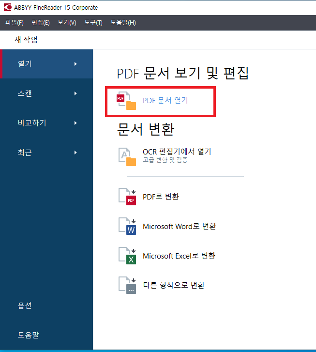316x352 pixels.
Task: Click Microsoft Excel로 변환 link
Action: tap(179, 256)
